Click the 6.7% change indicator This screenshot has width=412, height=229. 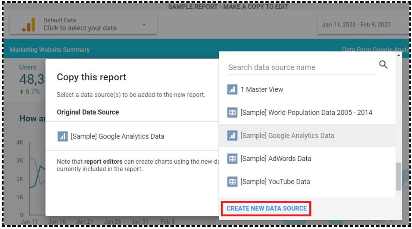tap(30, 91)
